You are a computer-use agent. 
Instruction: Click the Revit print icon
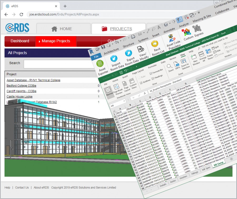tap(133, 36)
